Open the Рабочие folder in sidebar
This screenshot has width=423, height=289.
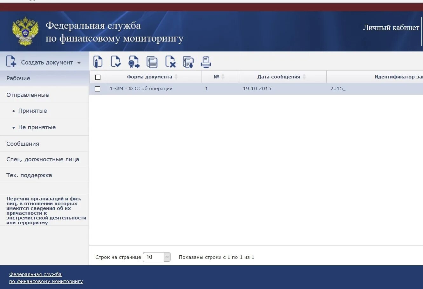click(44, 78)
